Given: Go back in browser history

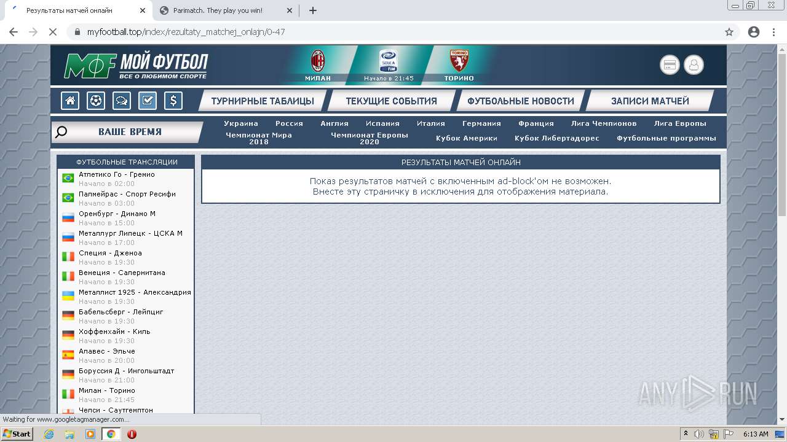Looking at the screenshot, I should [x=14, y=32].
